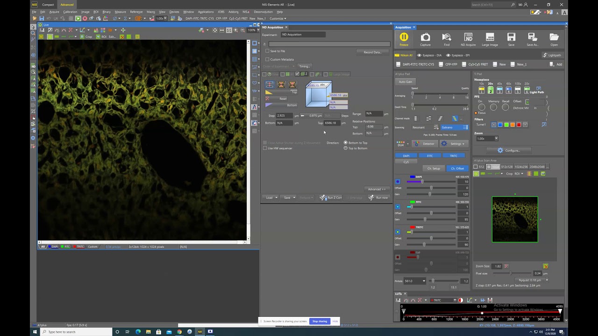The image size is (598, 336).
Task: Set the top Z position
Action: [x=281, y=92]
